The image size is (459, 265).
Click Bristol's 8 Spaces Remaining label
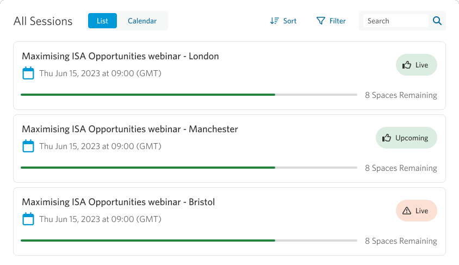coord(401,241)
